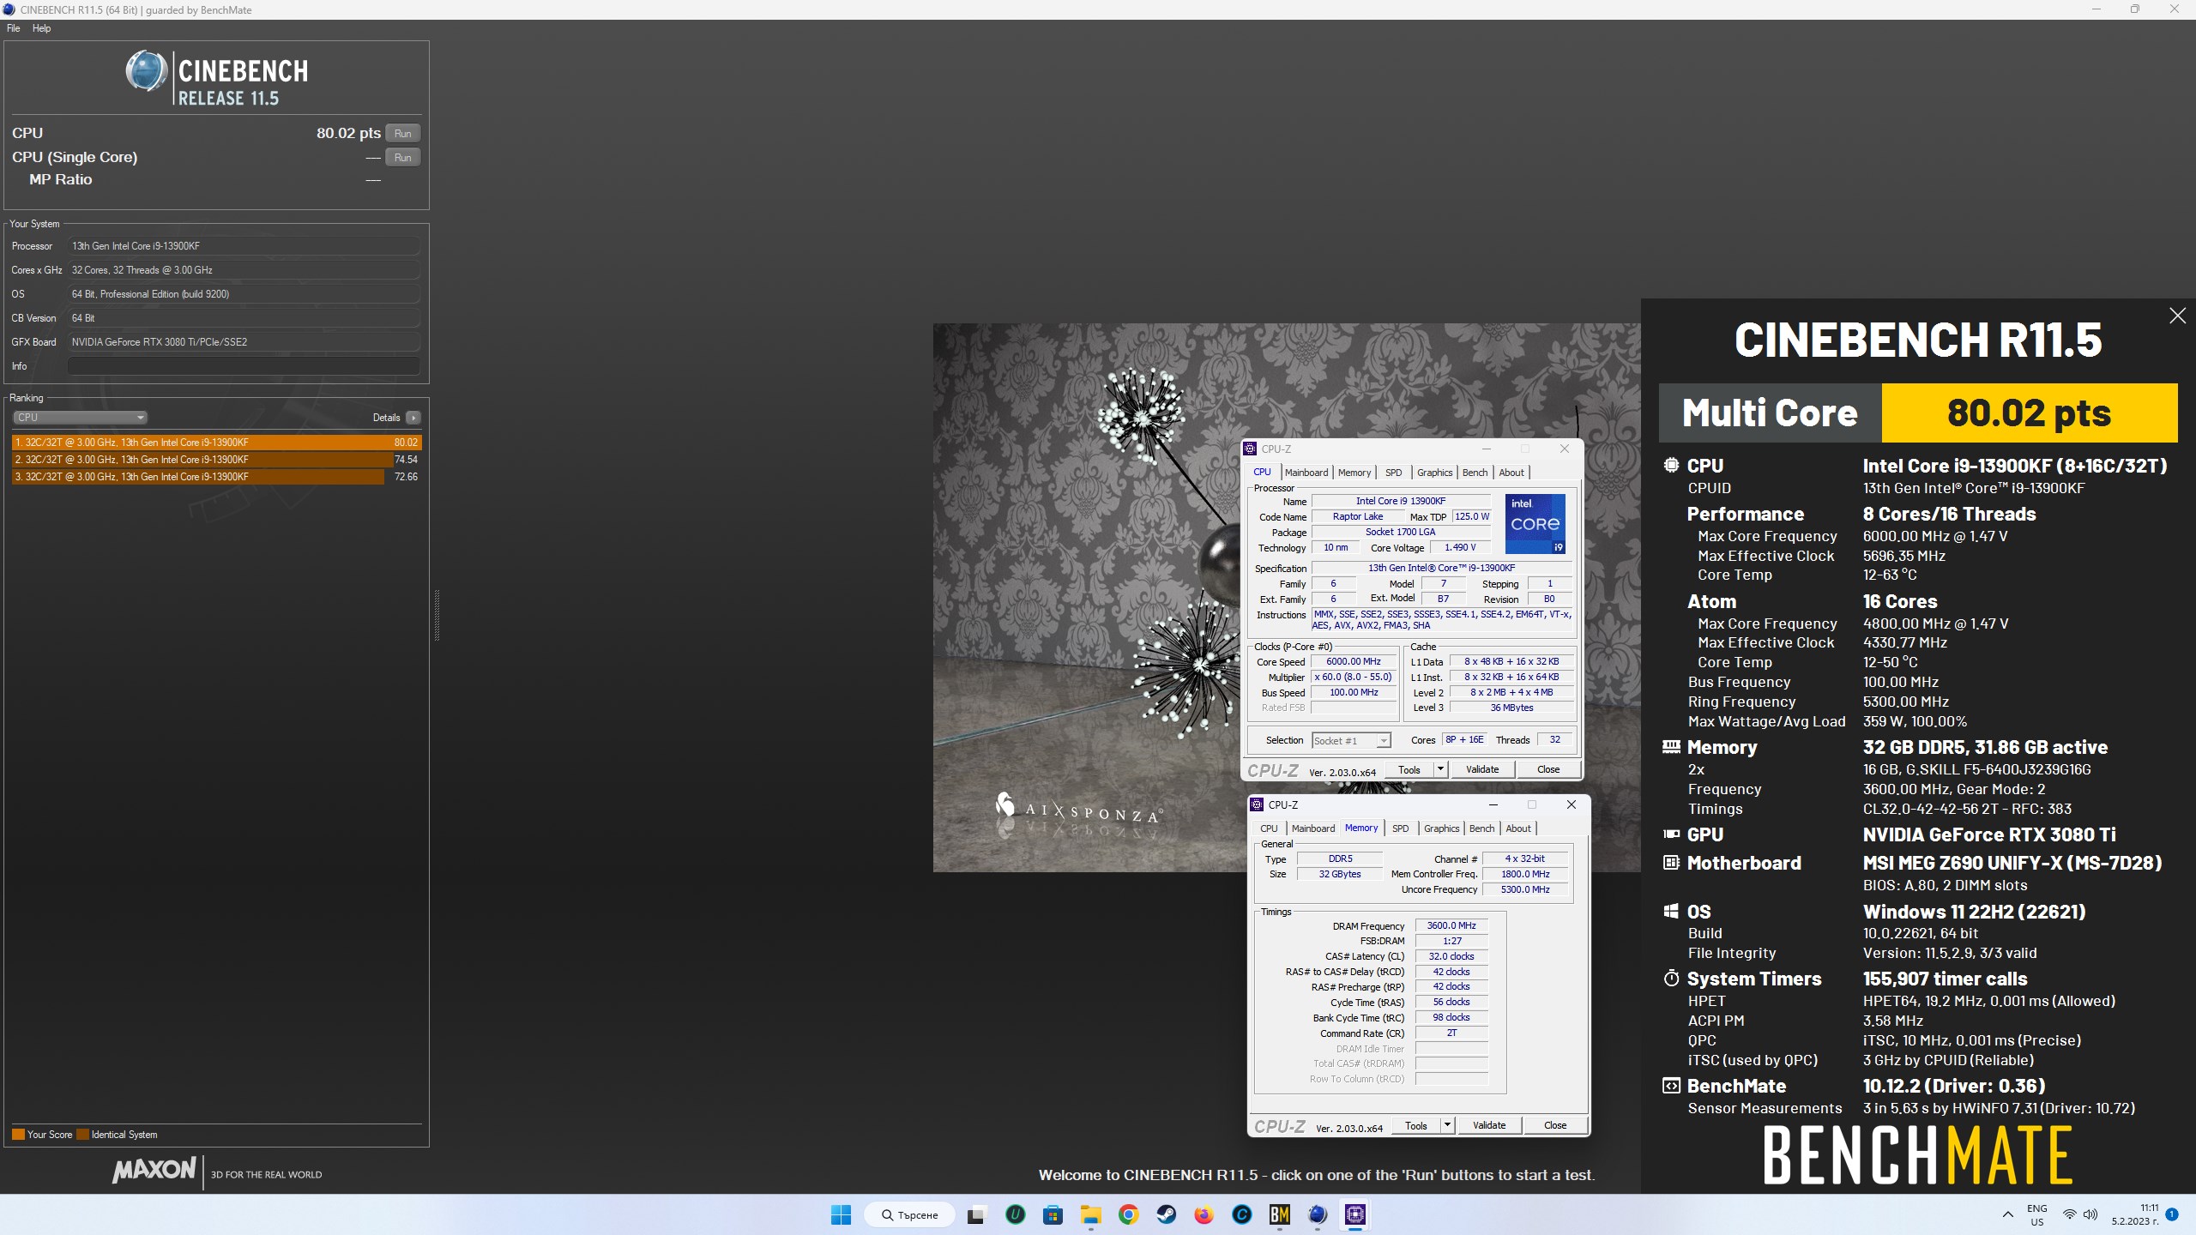2196x1235 pixels.
Task: Click the Core Speed value 6000.00 MHz
Action: click(1354, 661)
